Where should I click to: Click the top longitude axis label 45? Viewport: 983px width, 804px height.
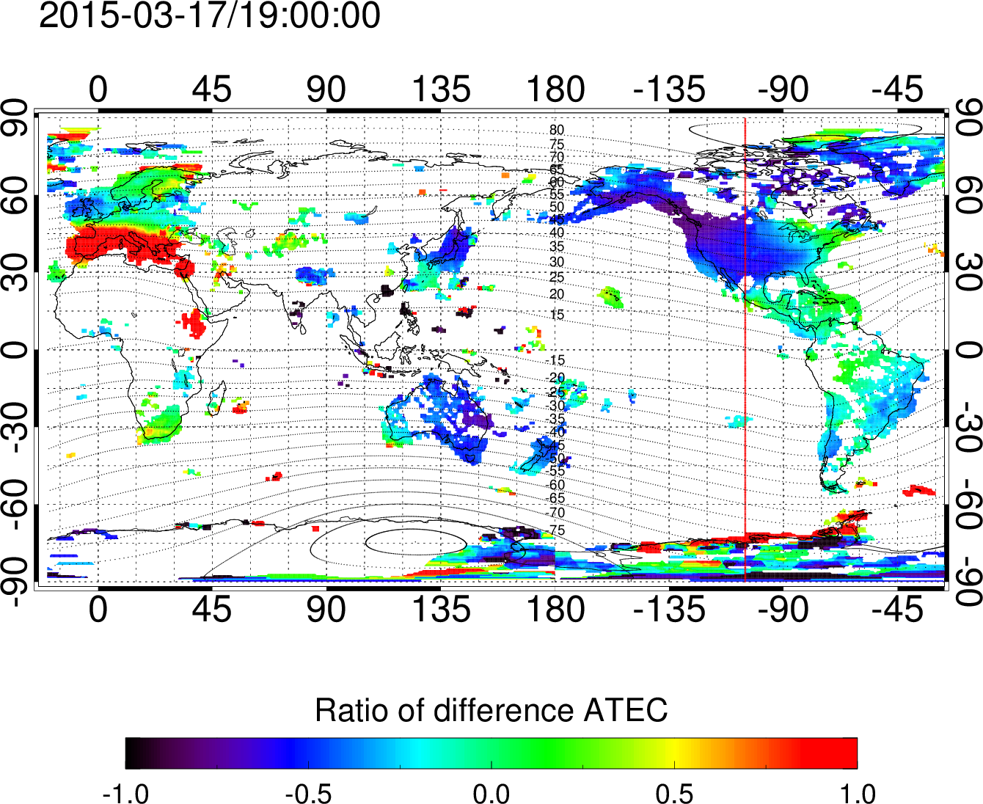[212, 89]
